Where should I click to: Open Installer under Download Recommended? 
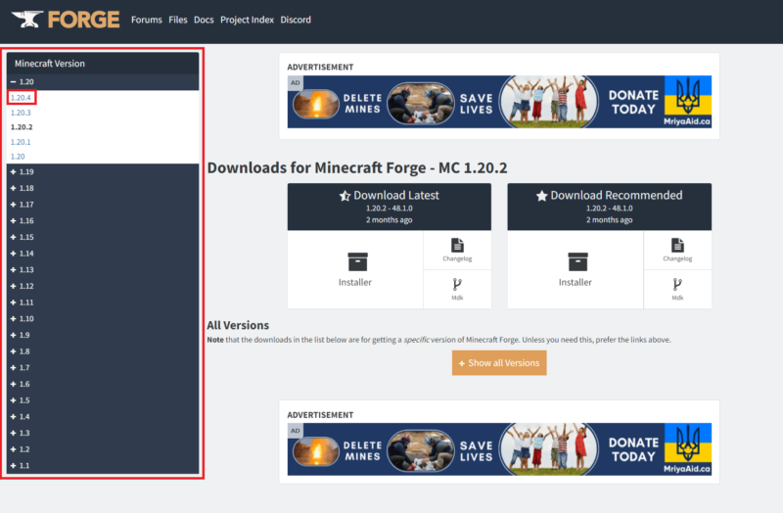pos(576,270)
